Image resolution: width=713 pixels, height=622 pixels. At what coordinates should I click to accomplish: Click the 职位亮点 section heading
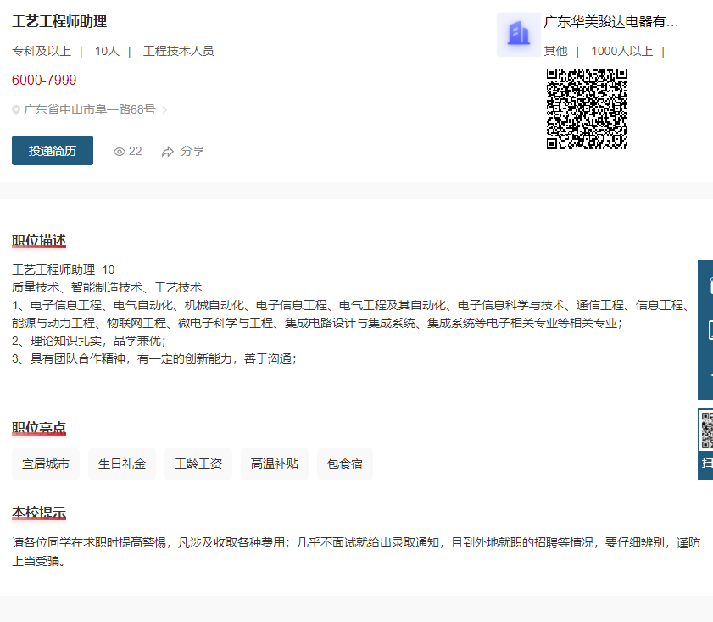[x=39, y=428]
